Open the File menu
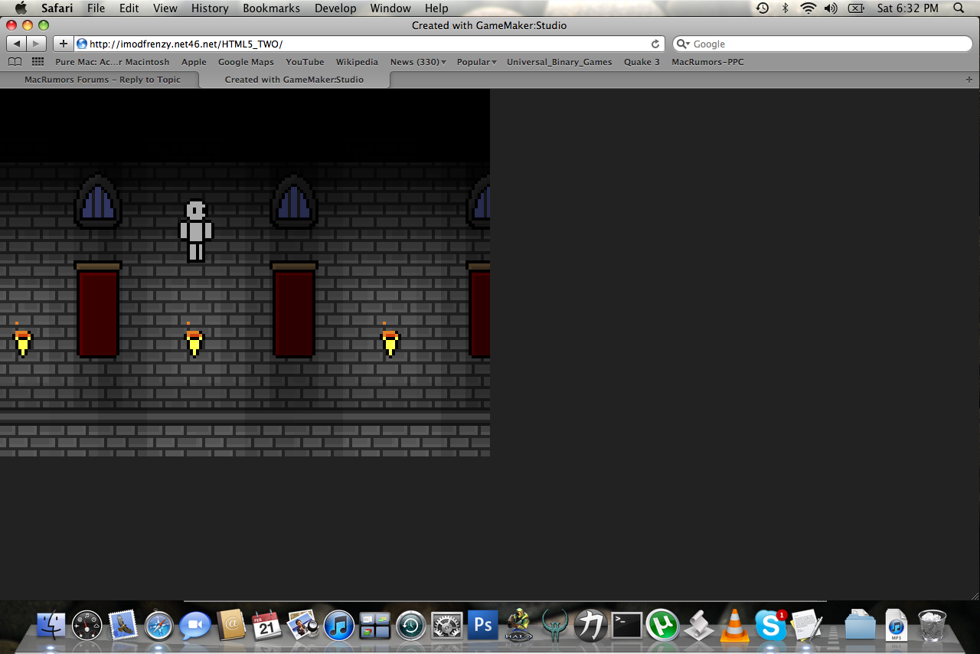This screenshot has height=654, width=980. [x=96, y=8]
